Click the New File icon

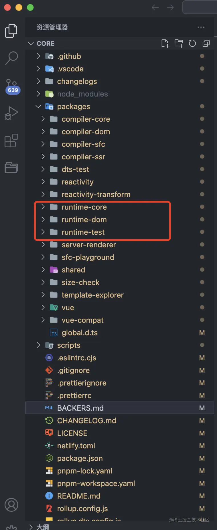pos(165,43)
